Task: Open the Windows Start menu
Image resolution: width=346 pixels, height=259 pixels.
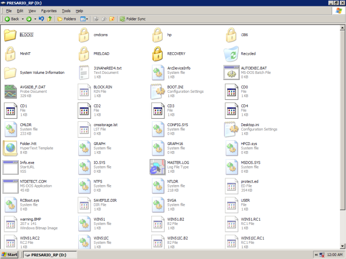Action: pyautogui.click(x=9, y=255)
